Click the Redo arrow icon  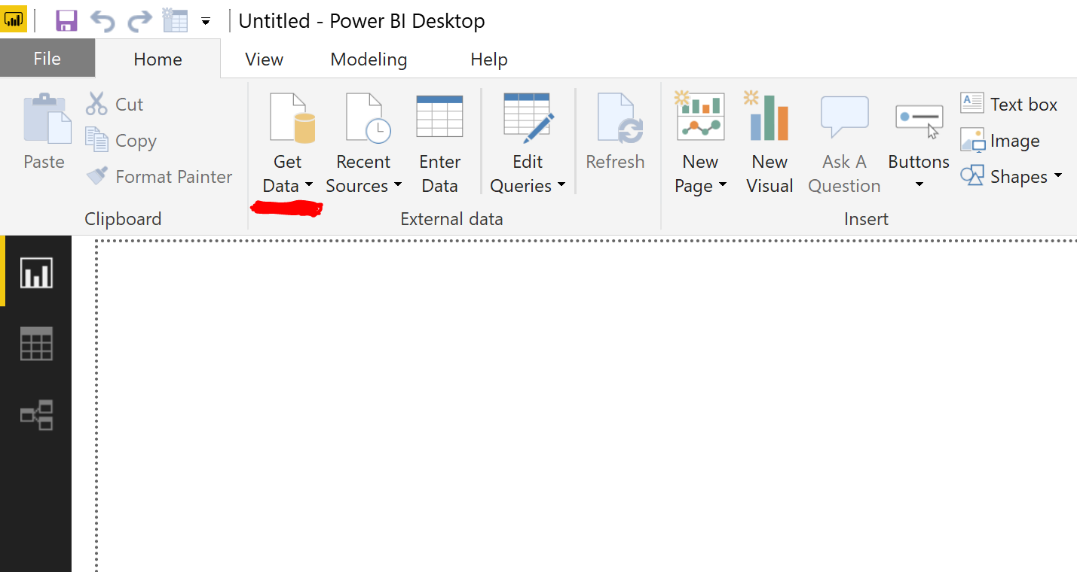pyautogui.click(x=139, y=21)
